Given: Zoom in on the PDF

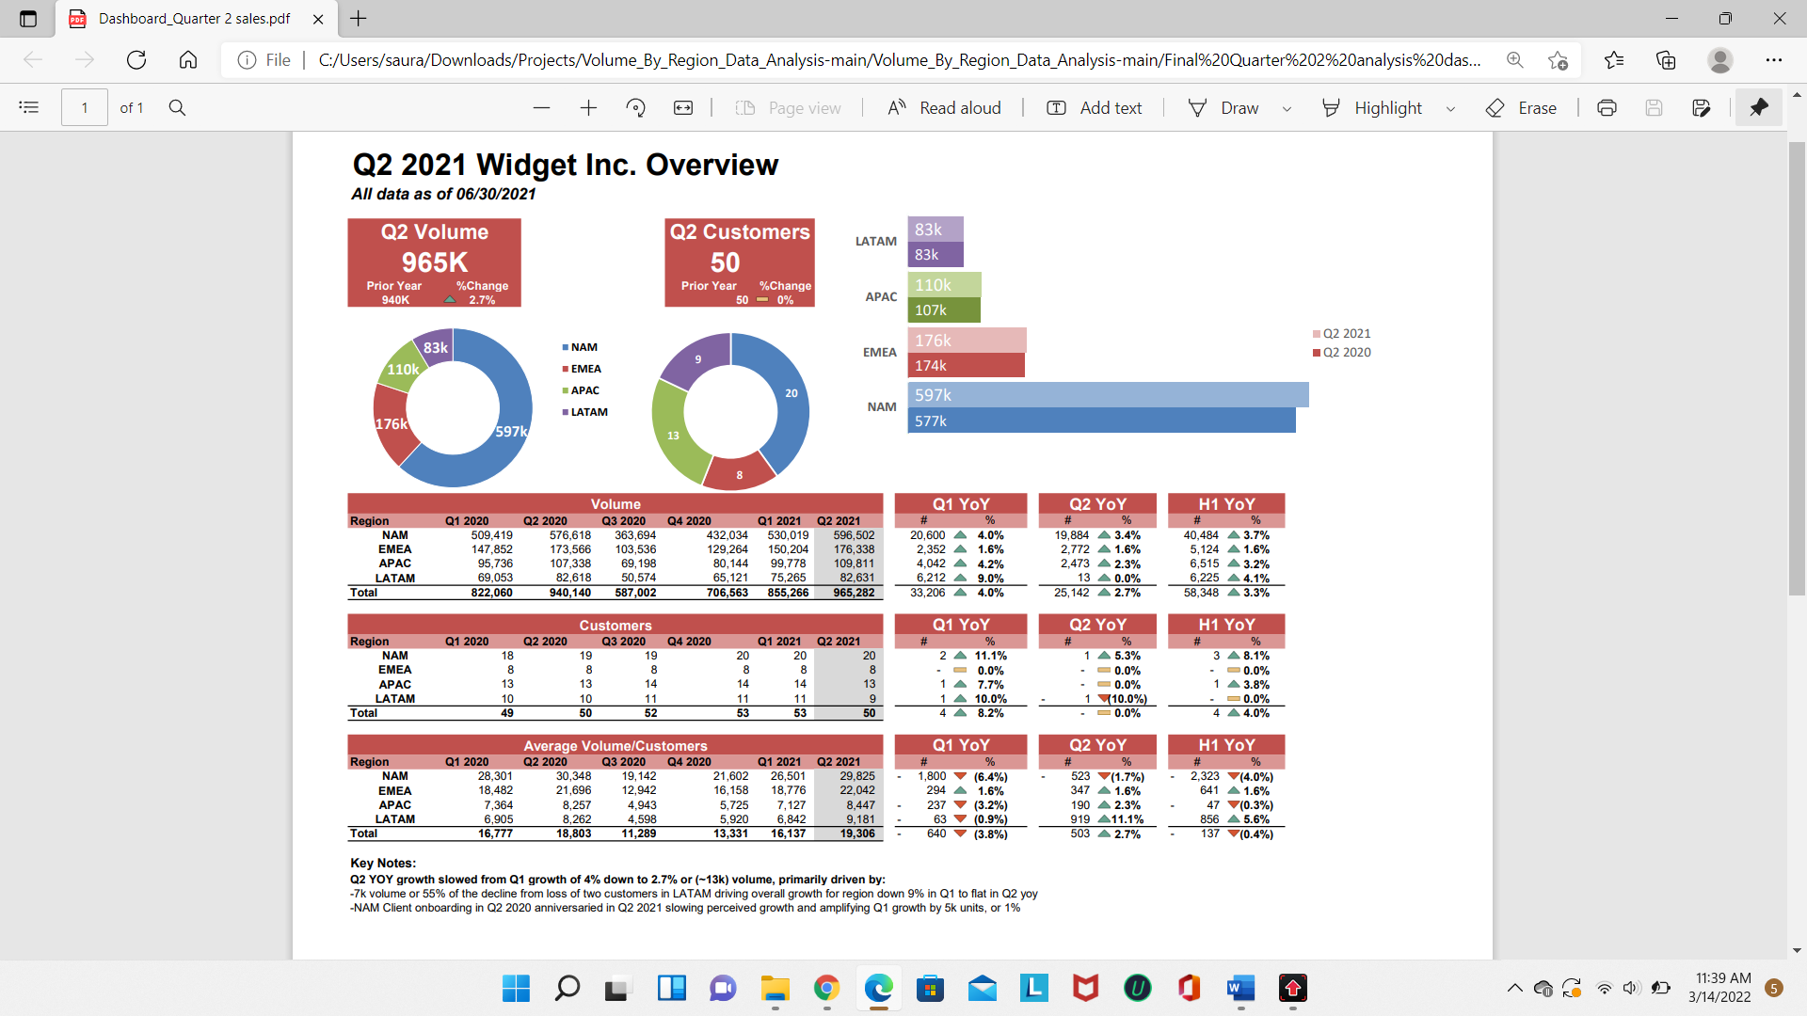Looking at the screenshot, I should click(x=588, y=107).
